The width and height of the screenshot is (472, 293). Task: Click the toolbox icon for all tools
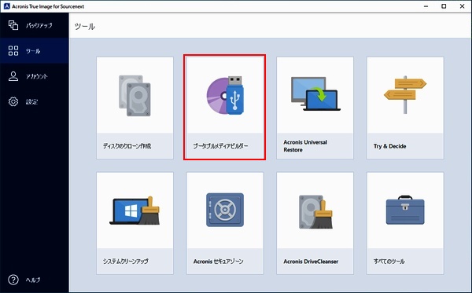click(x=405, y=210)
